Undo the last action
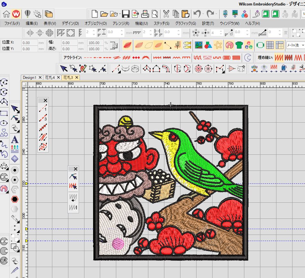 point(197,14)
